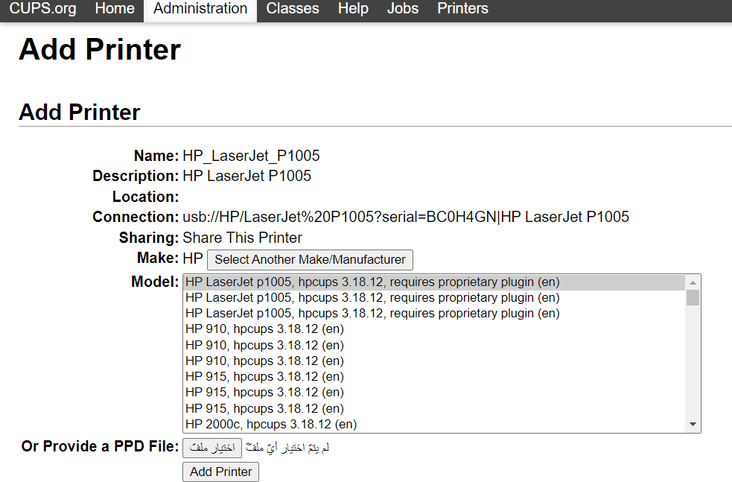Pick the third HP LaserJet p1005 entry
Image resolution: width=732 pixels, height=482 pixels.
click(x=372, y=314)
